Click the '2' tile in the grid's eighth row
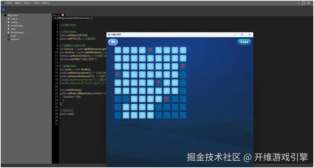Screen dimensions: 314x168 pyautogui.click(x=126, y=107)
